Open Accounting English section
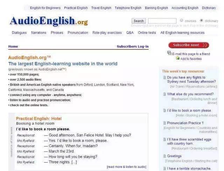 click(185, 8)
